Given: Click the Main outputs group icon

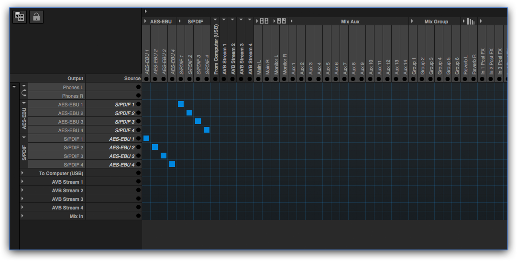Looking at the screenshot, I should point(264,21).
